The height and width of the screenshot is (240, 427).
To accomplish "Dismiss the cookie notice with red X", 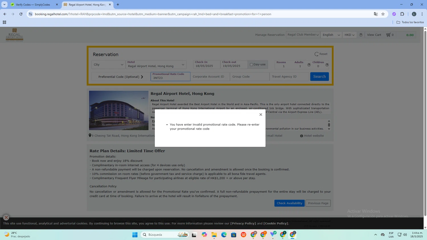I will (x=6, y=217).
